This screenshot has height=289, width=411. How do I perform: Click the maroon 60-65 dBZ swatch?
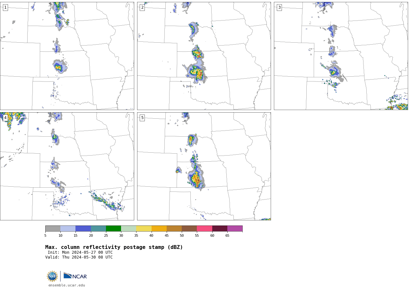click(x=220, y=229)
